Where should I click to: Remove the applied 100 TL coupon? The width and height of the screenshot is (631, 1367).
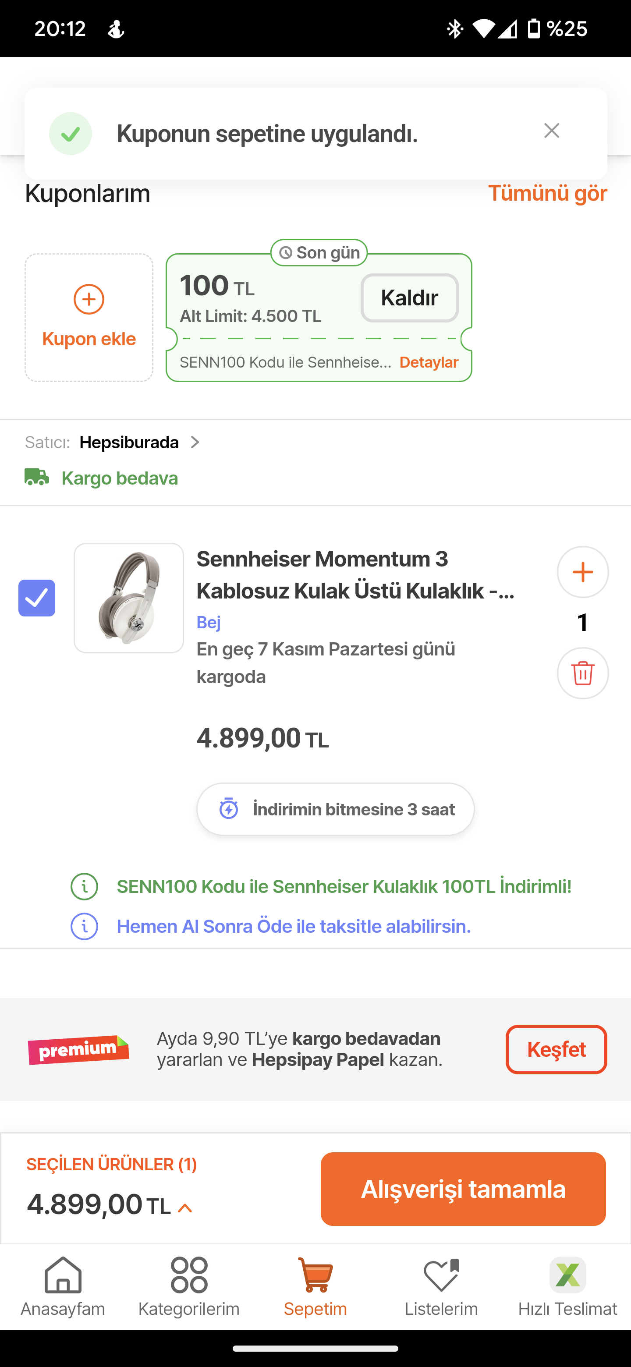(409, 297)
